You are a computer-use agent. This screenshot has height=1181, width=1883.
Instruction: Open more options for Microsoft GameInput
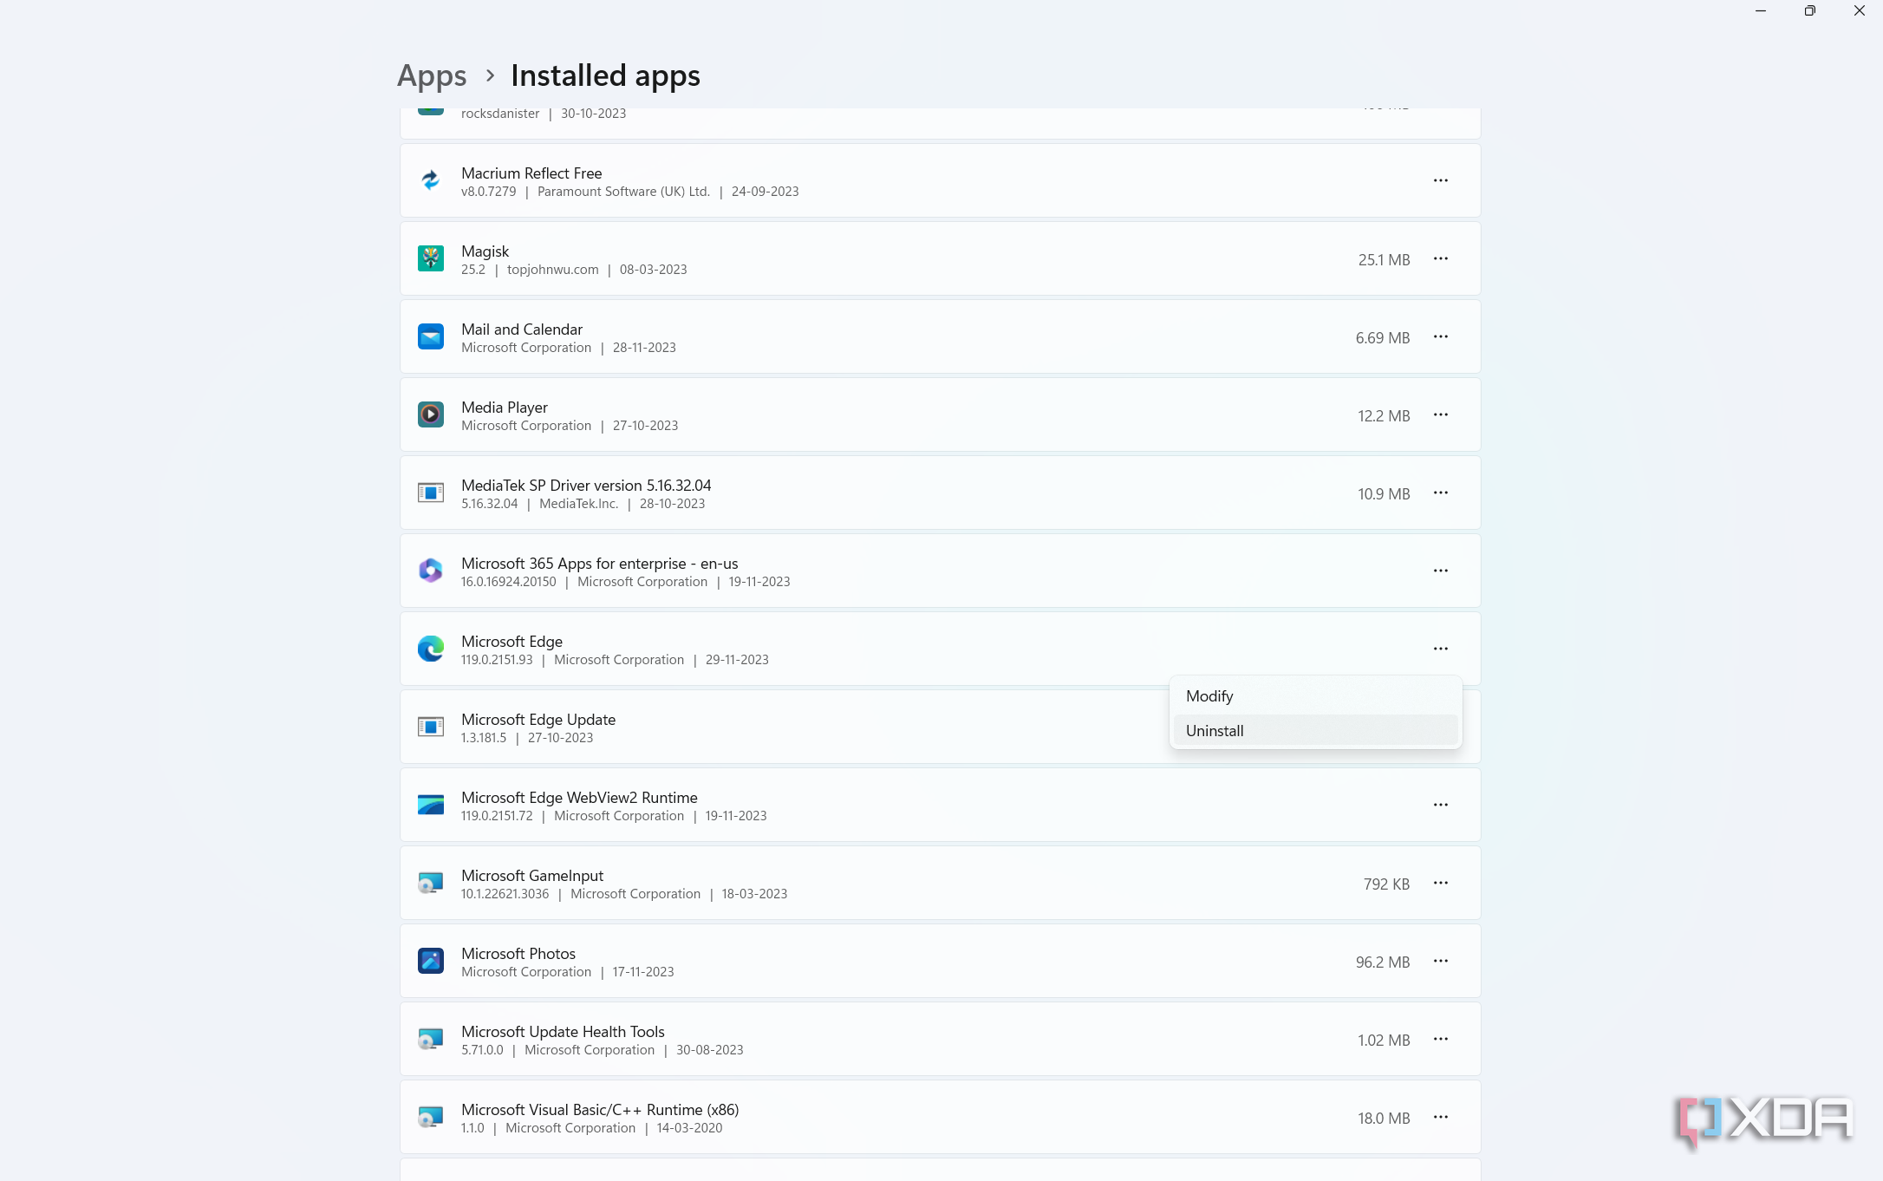[1441, 883]
